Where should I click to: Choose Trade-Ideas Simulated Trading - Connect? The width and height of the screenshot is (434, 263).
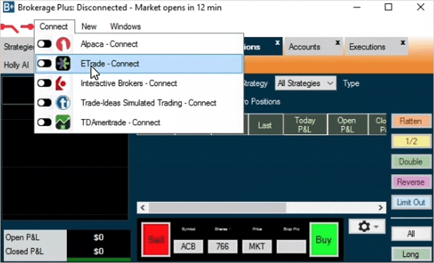click(x=139, y=103)
